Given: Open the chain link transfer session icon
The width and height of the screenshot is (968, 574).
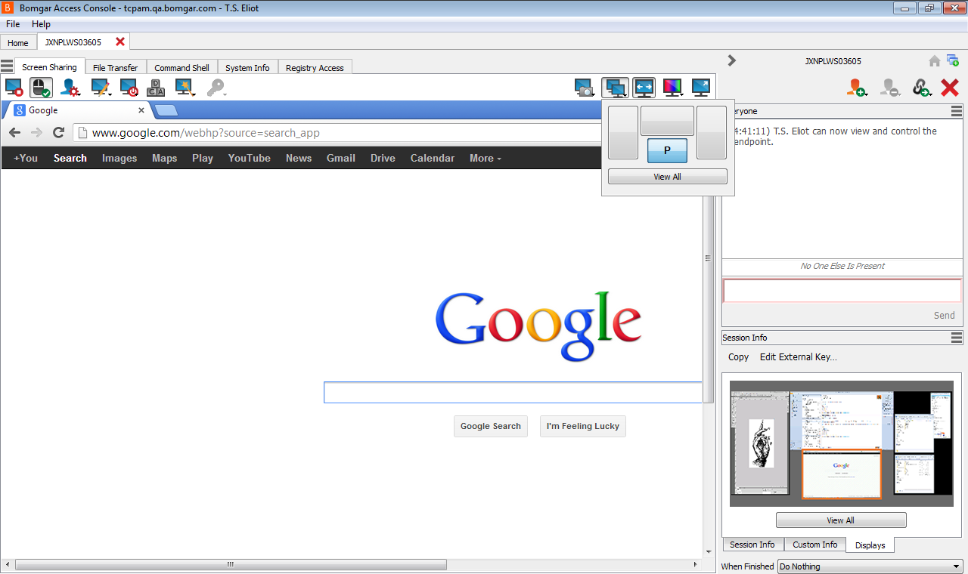Looking at the screenshot, I should (x=921, y=88).
